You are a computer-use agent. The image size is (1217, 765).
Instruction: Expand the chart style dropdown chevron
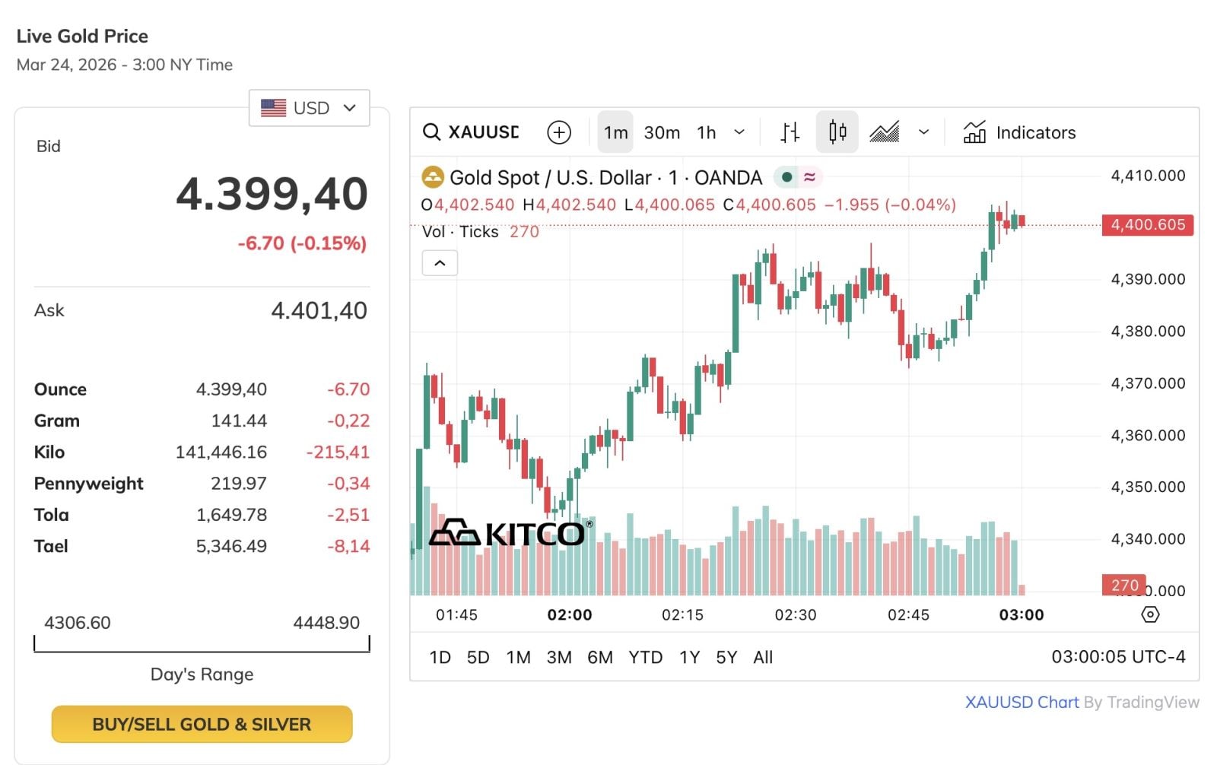[923, 132]
